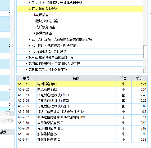Select tree item 3.光纤信息插座
The height and width of the screenshot is (148, 151).
(80, 27)
